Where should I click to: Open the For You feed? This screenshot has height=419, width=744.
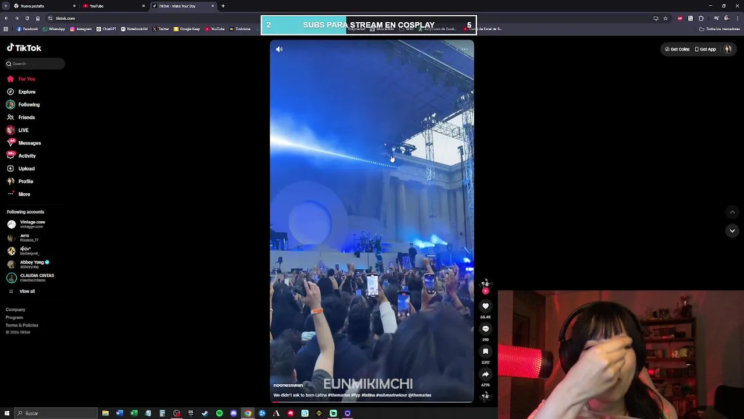pyautogui.click(x=21, y=79)
